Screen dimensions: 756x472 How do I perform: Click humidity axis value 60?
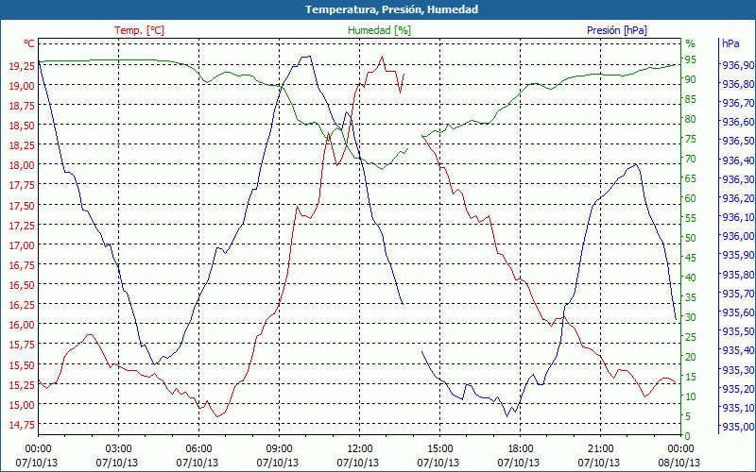point(691,198)
